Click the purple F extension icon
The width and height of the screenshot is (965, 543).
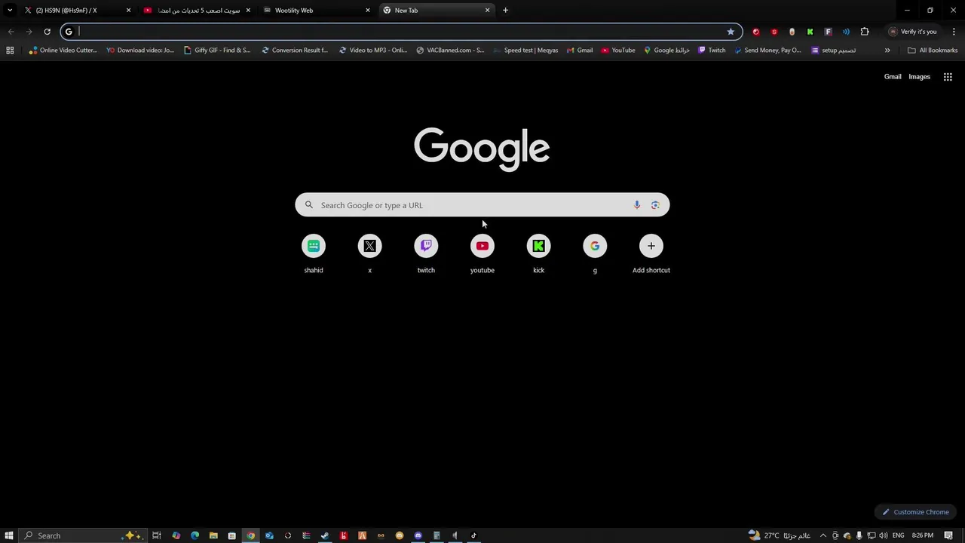tap(828, 32)
